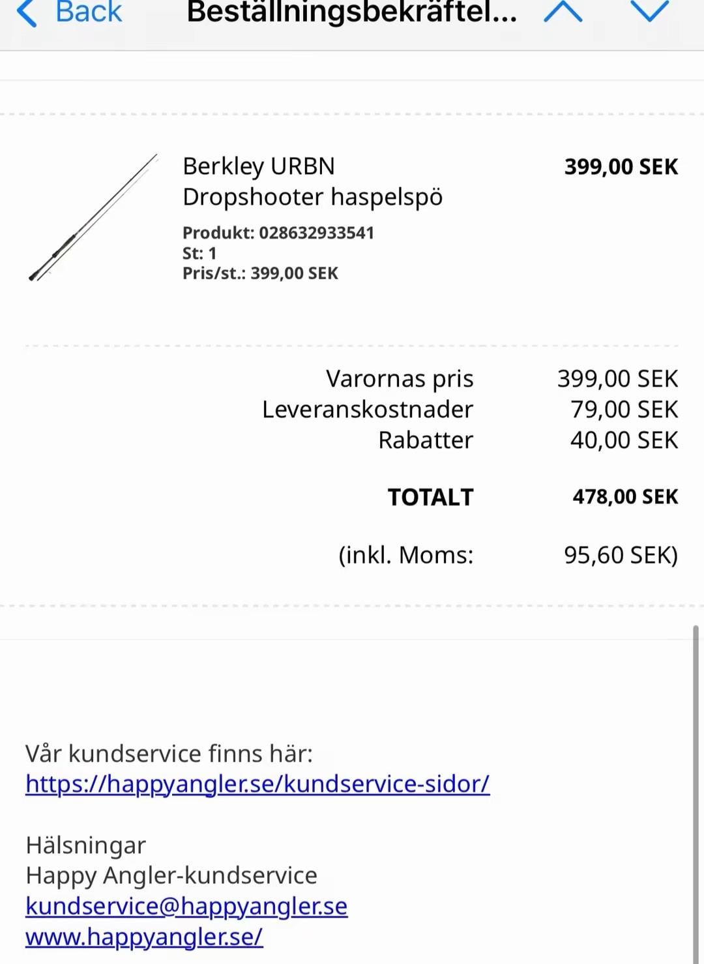704x964 pixels.
Task: Tap the Varornas pris label
Action: pyautogui.click(x=400, y=379)
